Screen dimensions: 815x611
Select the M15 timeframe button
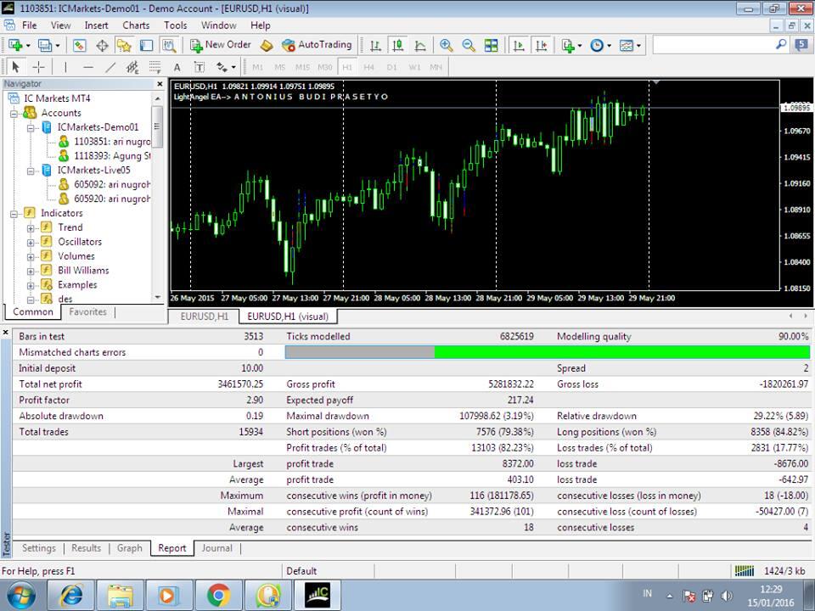tap(302, 67)
